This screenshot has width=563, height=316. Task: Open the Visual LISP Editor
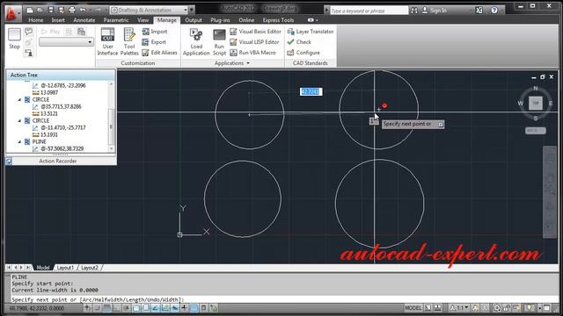(x=254, y=42)
